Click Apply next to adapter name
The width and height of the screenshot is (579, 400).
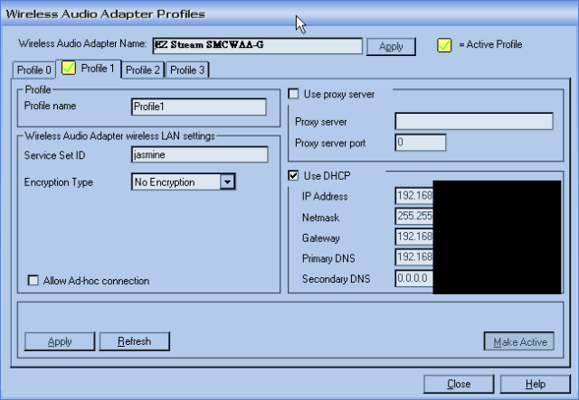point(391,46)
